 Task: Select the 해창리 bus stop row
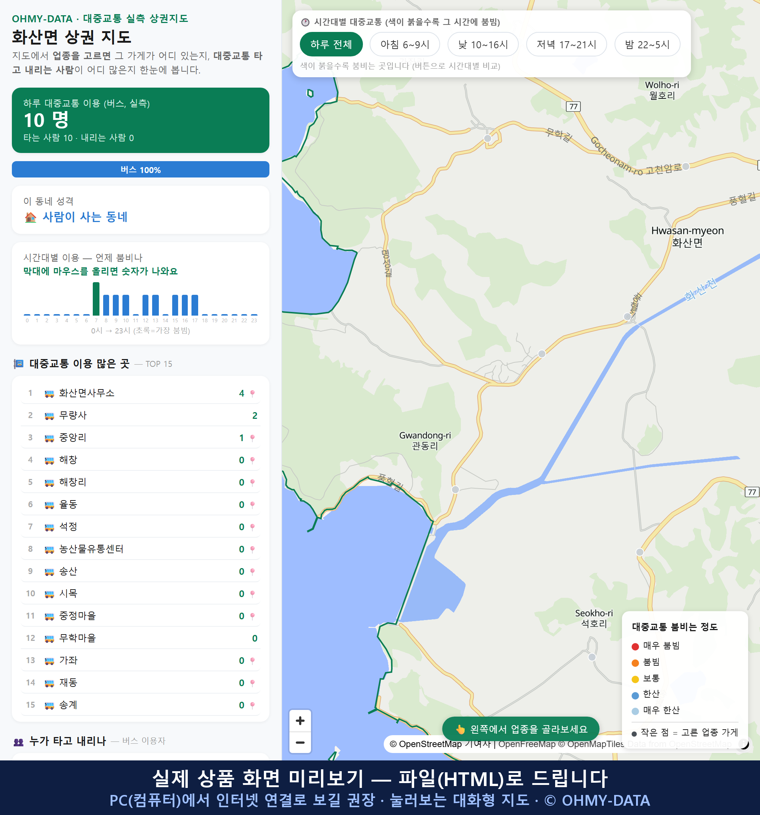pos(141,482)
